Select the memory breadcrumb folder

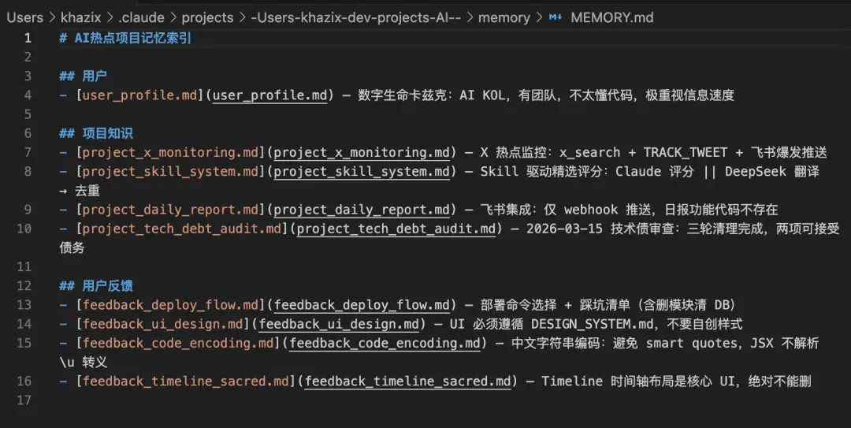pos(504,18)
